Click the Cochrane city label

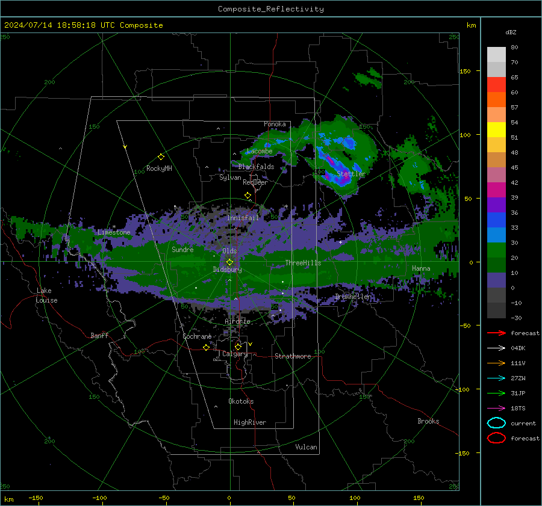[197, 336]
